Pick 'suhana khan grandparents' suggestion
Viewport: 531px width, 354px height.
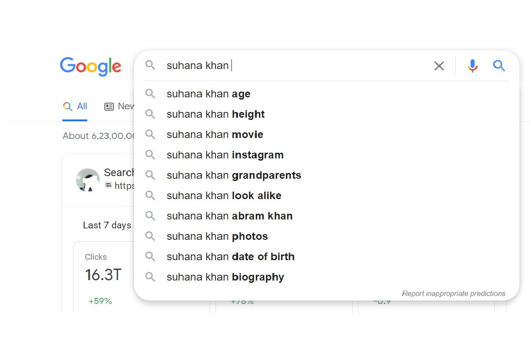pos(234,175)
